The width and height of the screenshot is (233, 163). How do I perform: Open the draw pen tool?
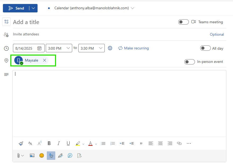click(61, 156)
